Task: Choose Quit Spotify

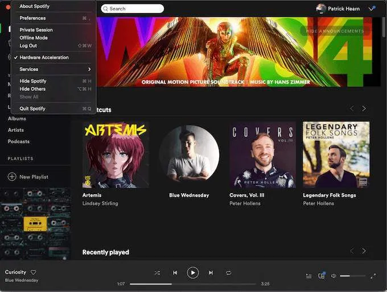Action: 53,109
